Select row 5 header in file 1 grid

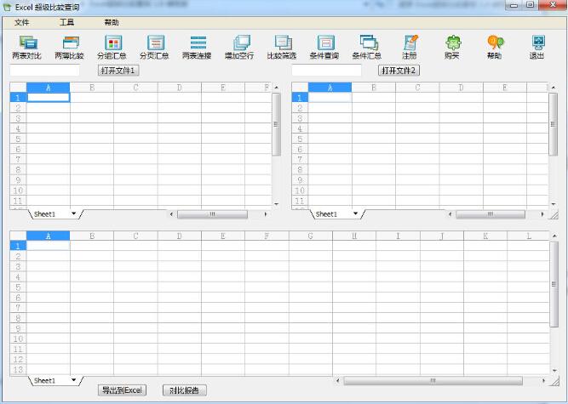coord(18,139)
